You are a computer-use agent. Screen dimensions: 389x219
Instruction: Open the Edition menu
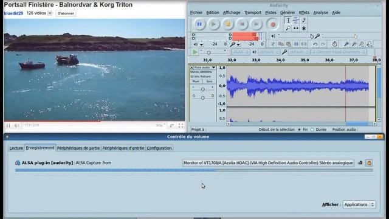click(213, 12)
